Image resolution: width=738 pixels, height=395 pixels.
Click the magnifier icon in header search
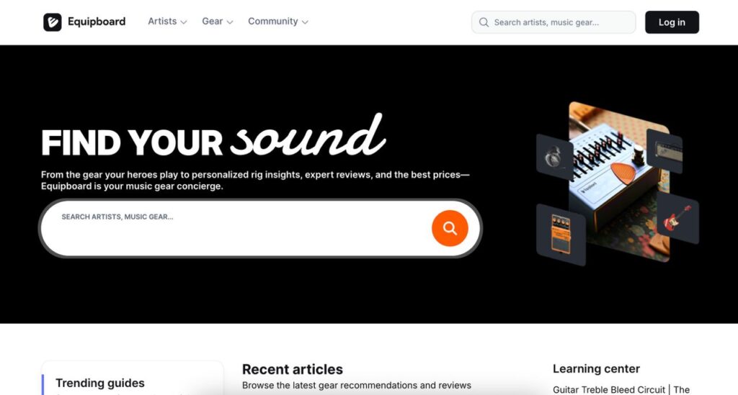(484, 22)
